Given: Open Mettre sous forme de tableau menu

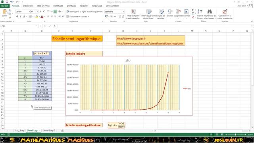Looking at the screenshot, I should pyautogui.click(x=148, y=14).
